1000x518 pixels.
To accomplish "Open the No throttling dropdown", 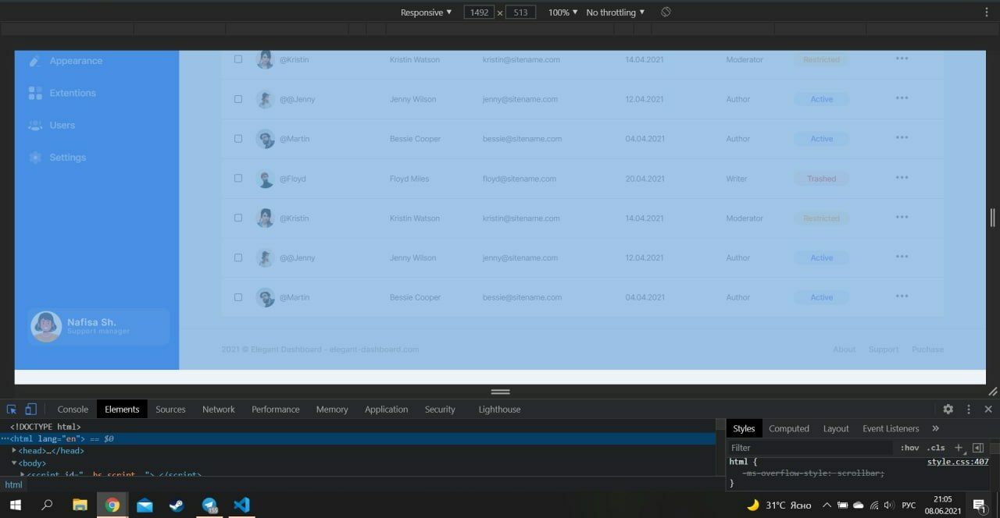I will pos(616,12).
